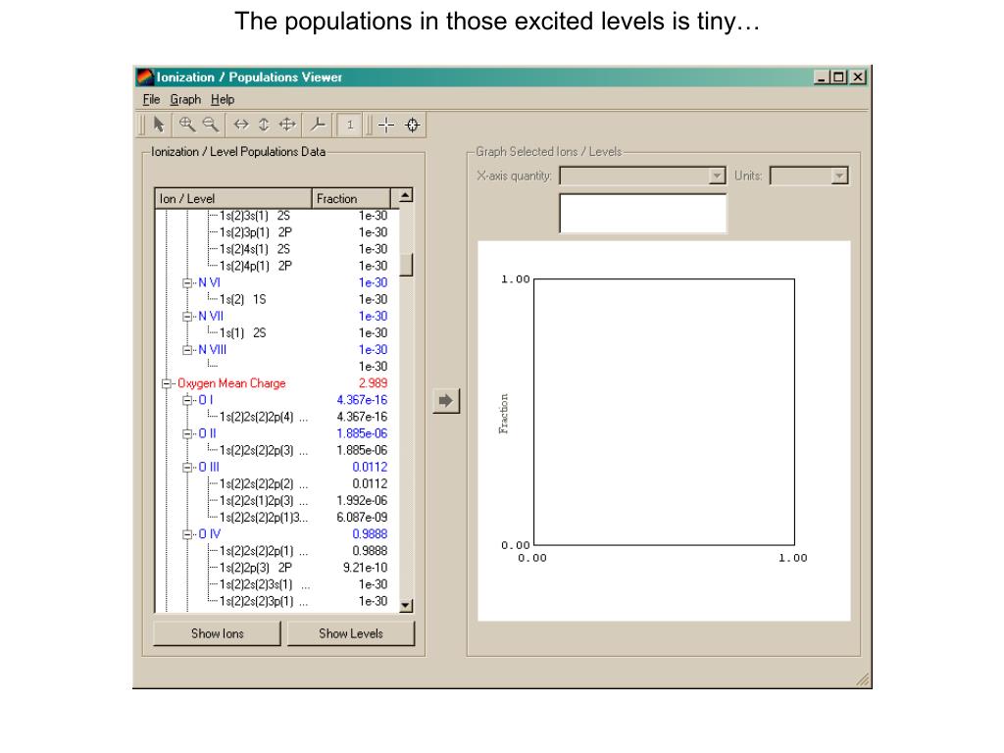The image size is (1004, 753).
Task: Click the empty selected ions list box
Action: pos(643,213)
